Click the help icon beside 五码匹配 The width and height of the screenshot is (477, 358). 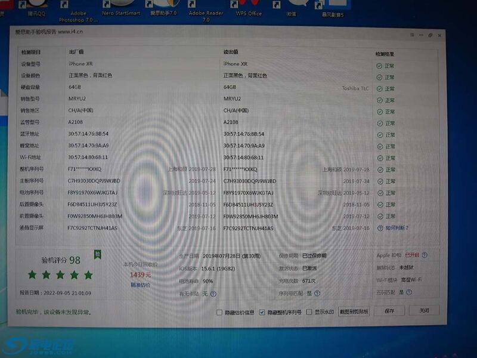click(409, 292)
